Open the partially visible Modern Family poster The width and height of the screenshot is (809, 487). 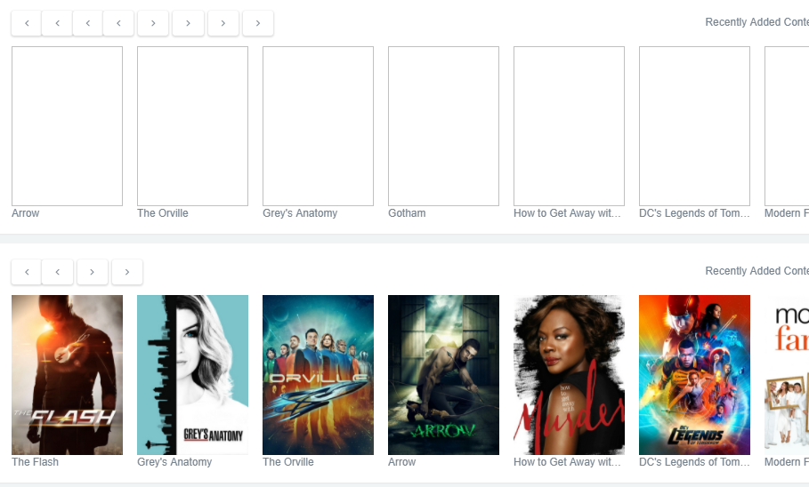[787, 375]
